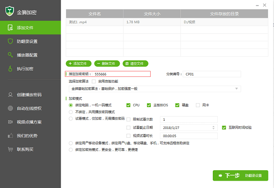The height and width of the screenshot is (188, 274).
Task: Open 添加文件 menu item in sidebar
Action: 31,27
